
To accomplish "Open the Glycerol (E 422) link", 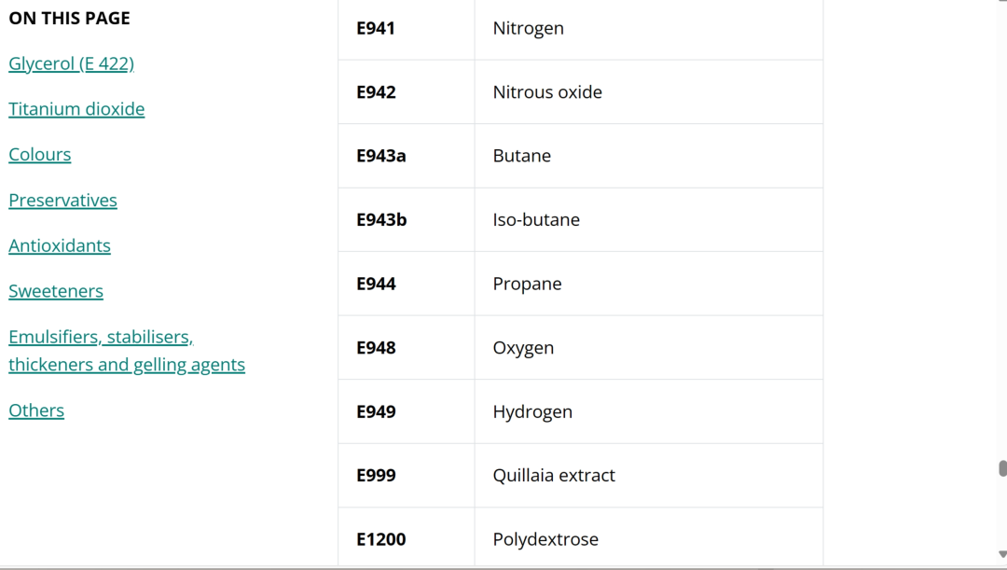I will [x=71, y=63].
